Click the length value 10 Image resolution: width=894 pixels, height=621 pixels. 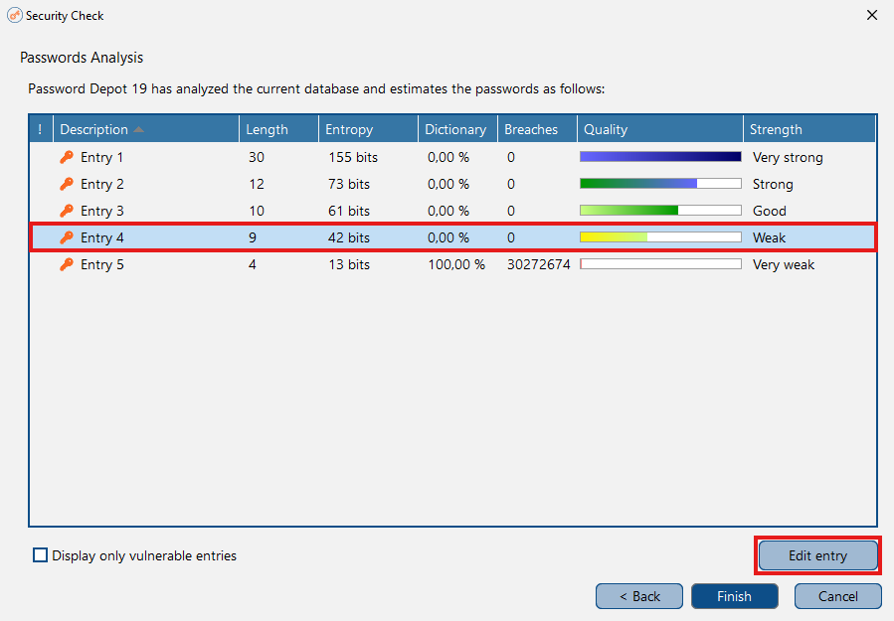[256, 211]
